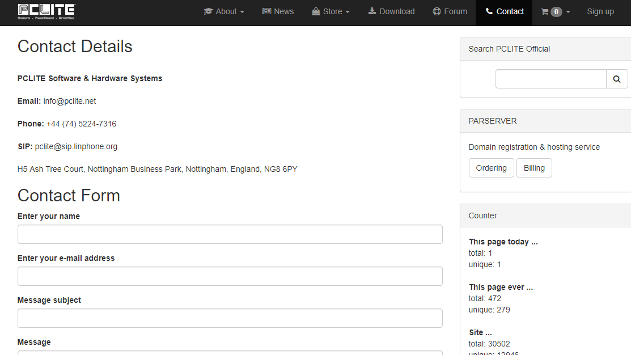The width and height of the screenshot is (631, 355).
Task: Click the phone number +44 (74) 5224-7316
Action: 81,124
